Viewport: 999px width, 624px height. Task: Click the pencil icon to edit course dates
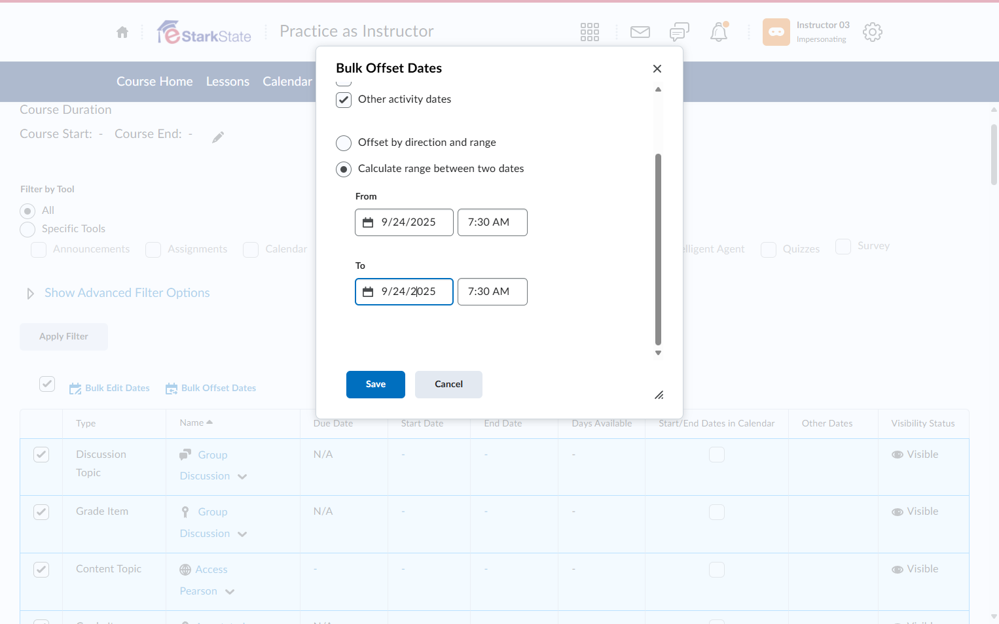point(218,137)
